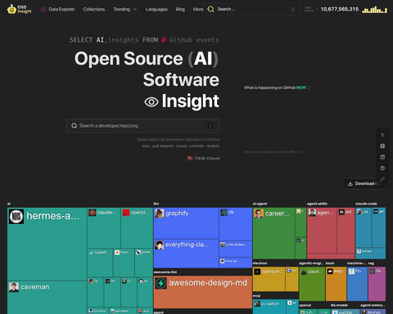Open the caveman repository tile
The height and width of the screenshot is (314, 393).
[x=47, y=298]
